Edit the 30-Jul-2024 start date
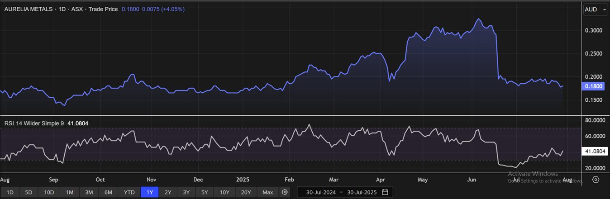Screen dimensions: 610x199 [322, 192]
